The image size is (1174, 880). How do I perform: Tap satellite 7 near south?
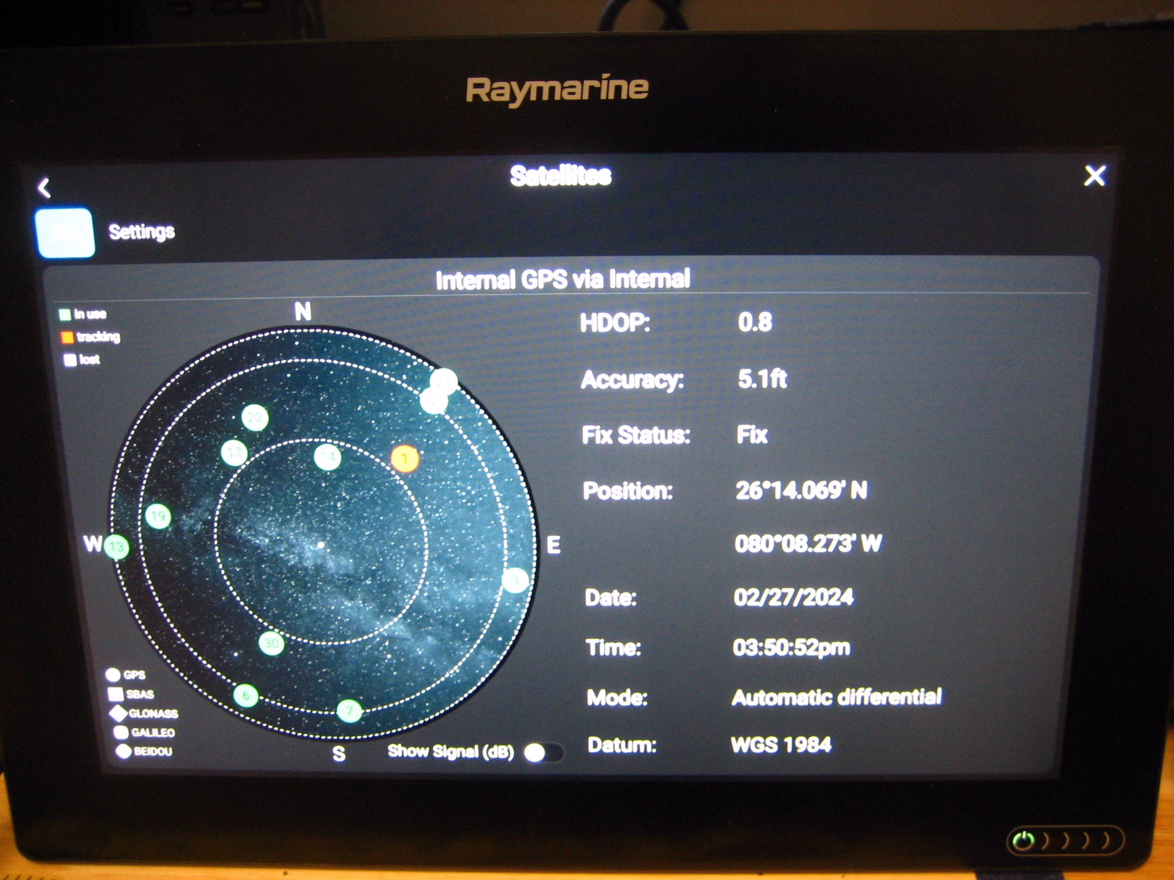349,711
